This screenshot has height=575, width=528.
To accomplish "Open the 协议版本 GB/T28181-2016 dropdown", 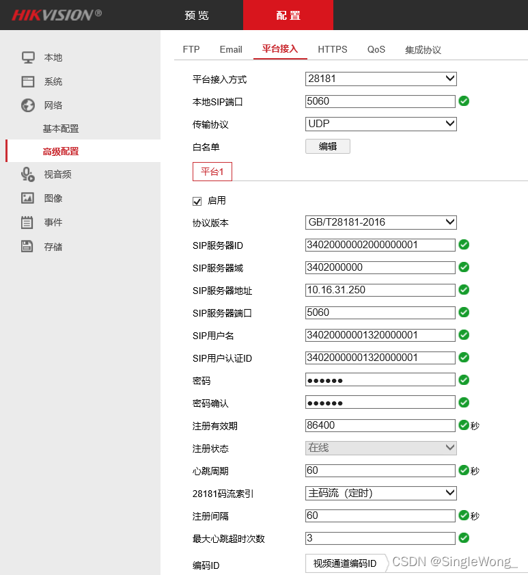I will pyautogui.click(x=380, y=222).
